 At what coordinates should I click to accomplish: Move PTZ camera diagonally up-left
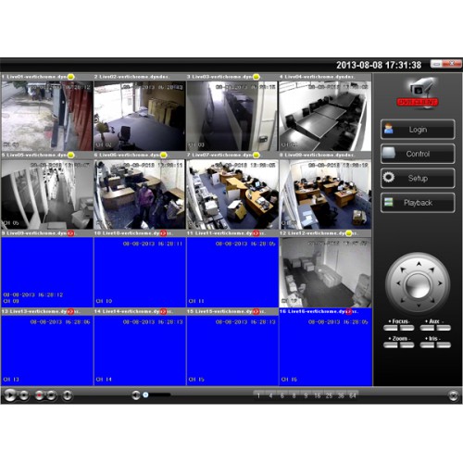click(403, 269)
